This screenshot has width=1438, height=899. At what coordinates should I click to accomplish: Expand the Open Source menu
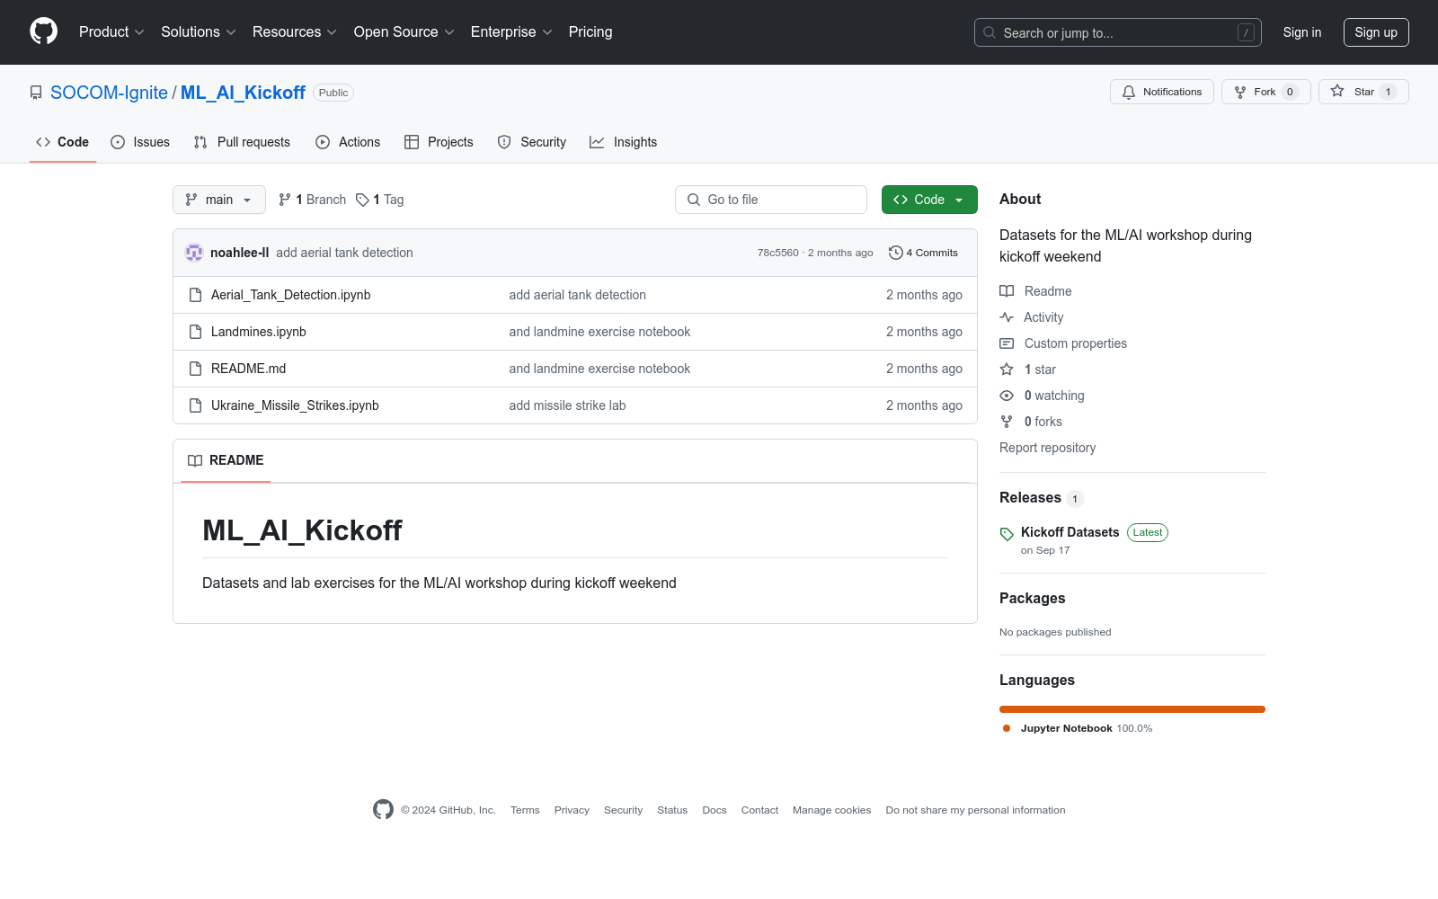tap(404, 32)
